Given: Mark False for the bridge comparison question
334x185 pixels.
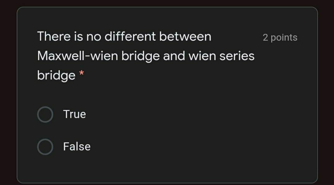Looking at the screenshot, I should point(45,146).
